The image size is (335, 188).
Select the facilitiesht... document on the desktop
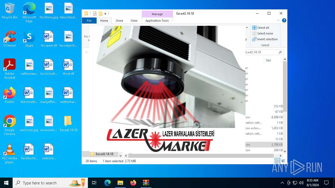point(29,152)
